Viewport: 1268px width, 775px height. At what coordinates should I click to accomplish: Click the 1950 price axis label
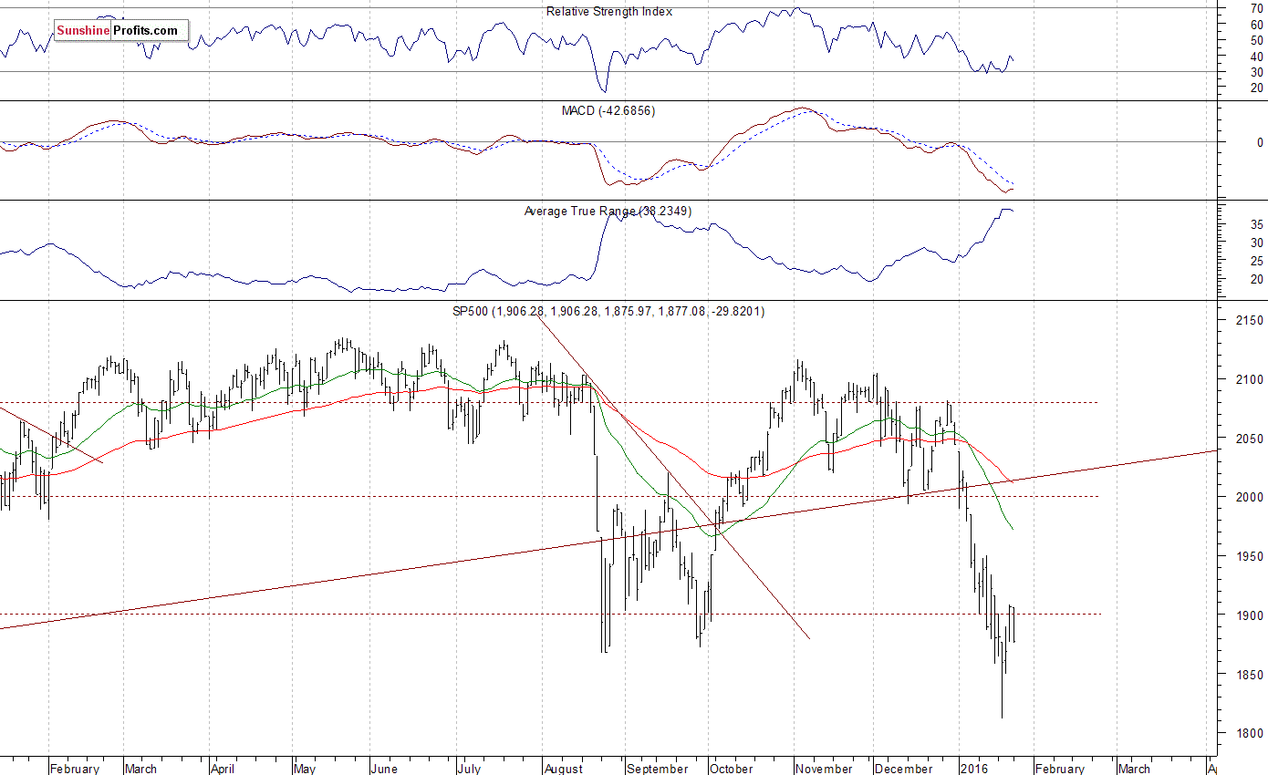pyautogui.click(x=1250, y=556)
